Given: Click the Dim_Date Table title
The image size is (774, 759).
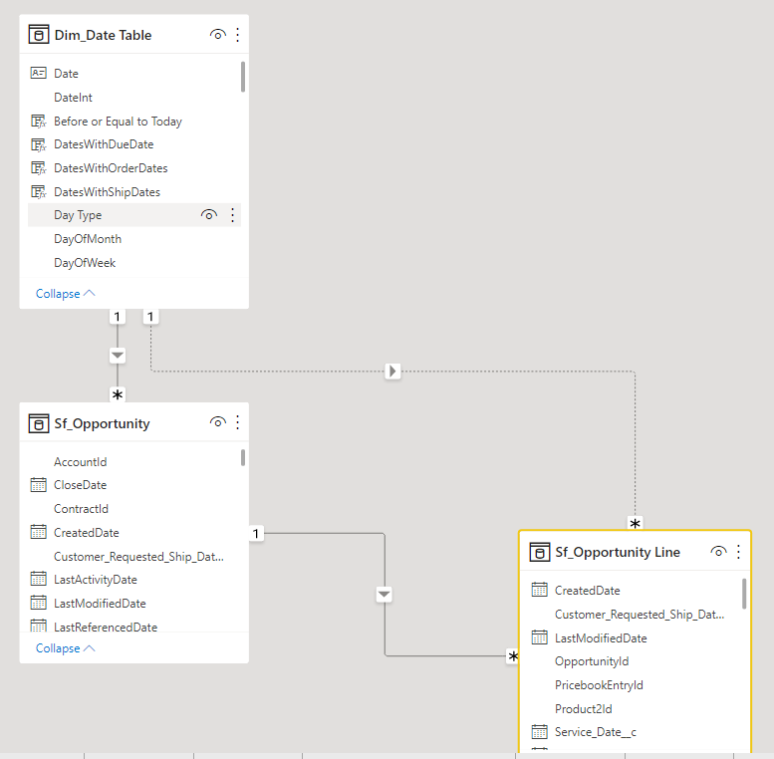Looking at the screenshot, I should (x=103, y=35).
